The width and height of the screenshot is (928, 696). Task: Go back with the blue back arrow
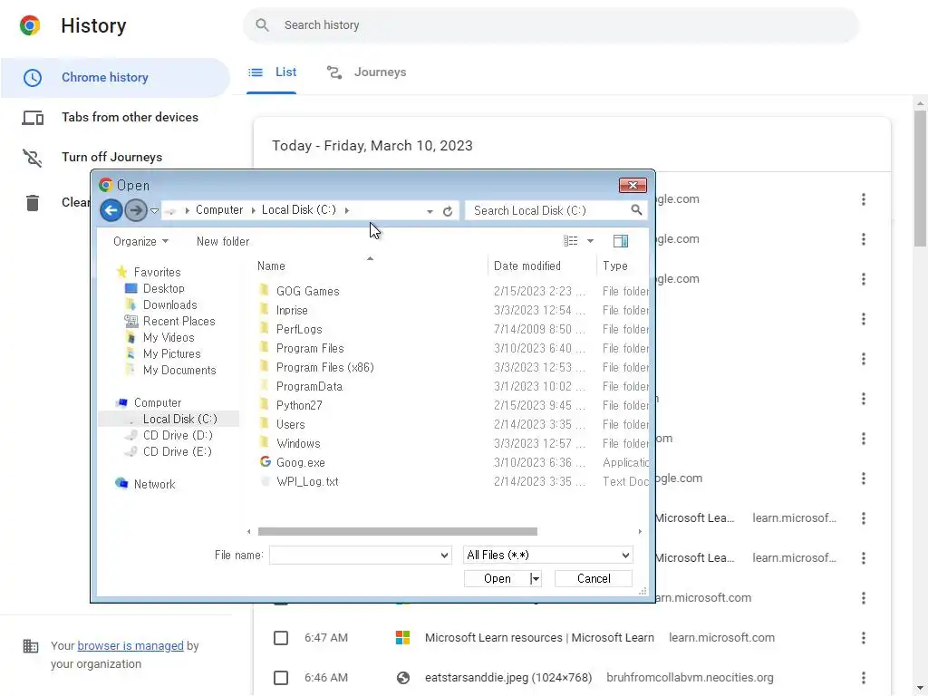111,210
